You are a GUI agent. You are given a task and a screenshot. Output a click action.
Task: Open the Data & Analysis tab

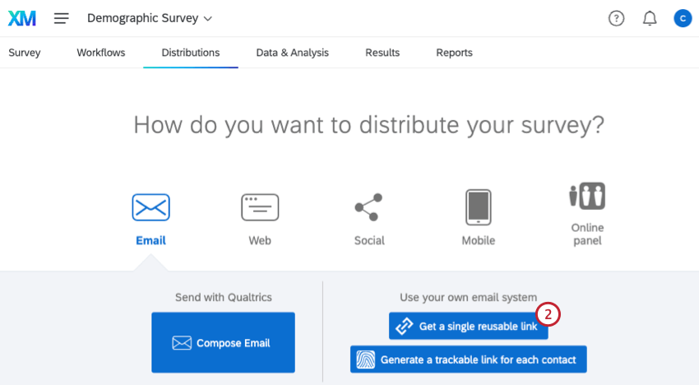[292, 53]
